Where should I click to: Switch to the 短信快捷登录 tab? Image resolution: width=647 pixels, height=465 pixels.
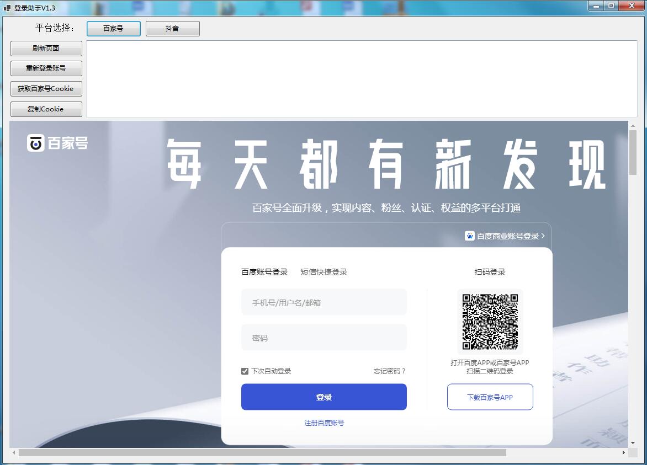click(x=324, y=272)
